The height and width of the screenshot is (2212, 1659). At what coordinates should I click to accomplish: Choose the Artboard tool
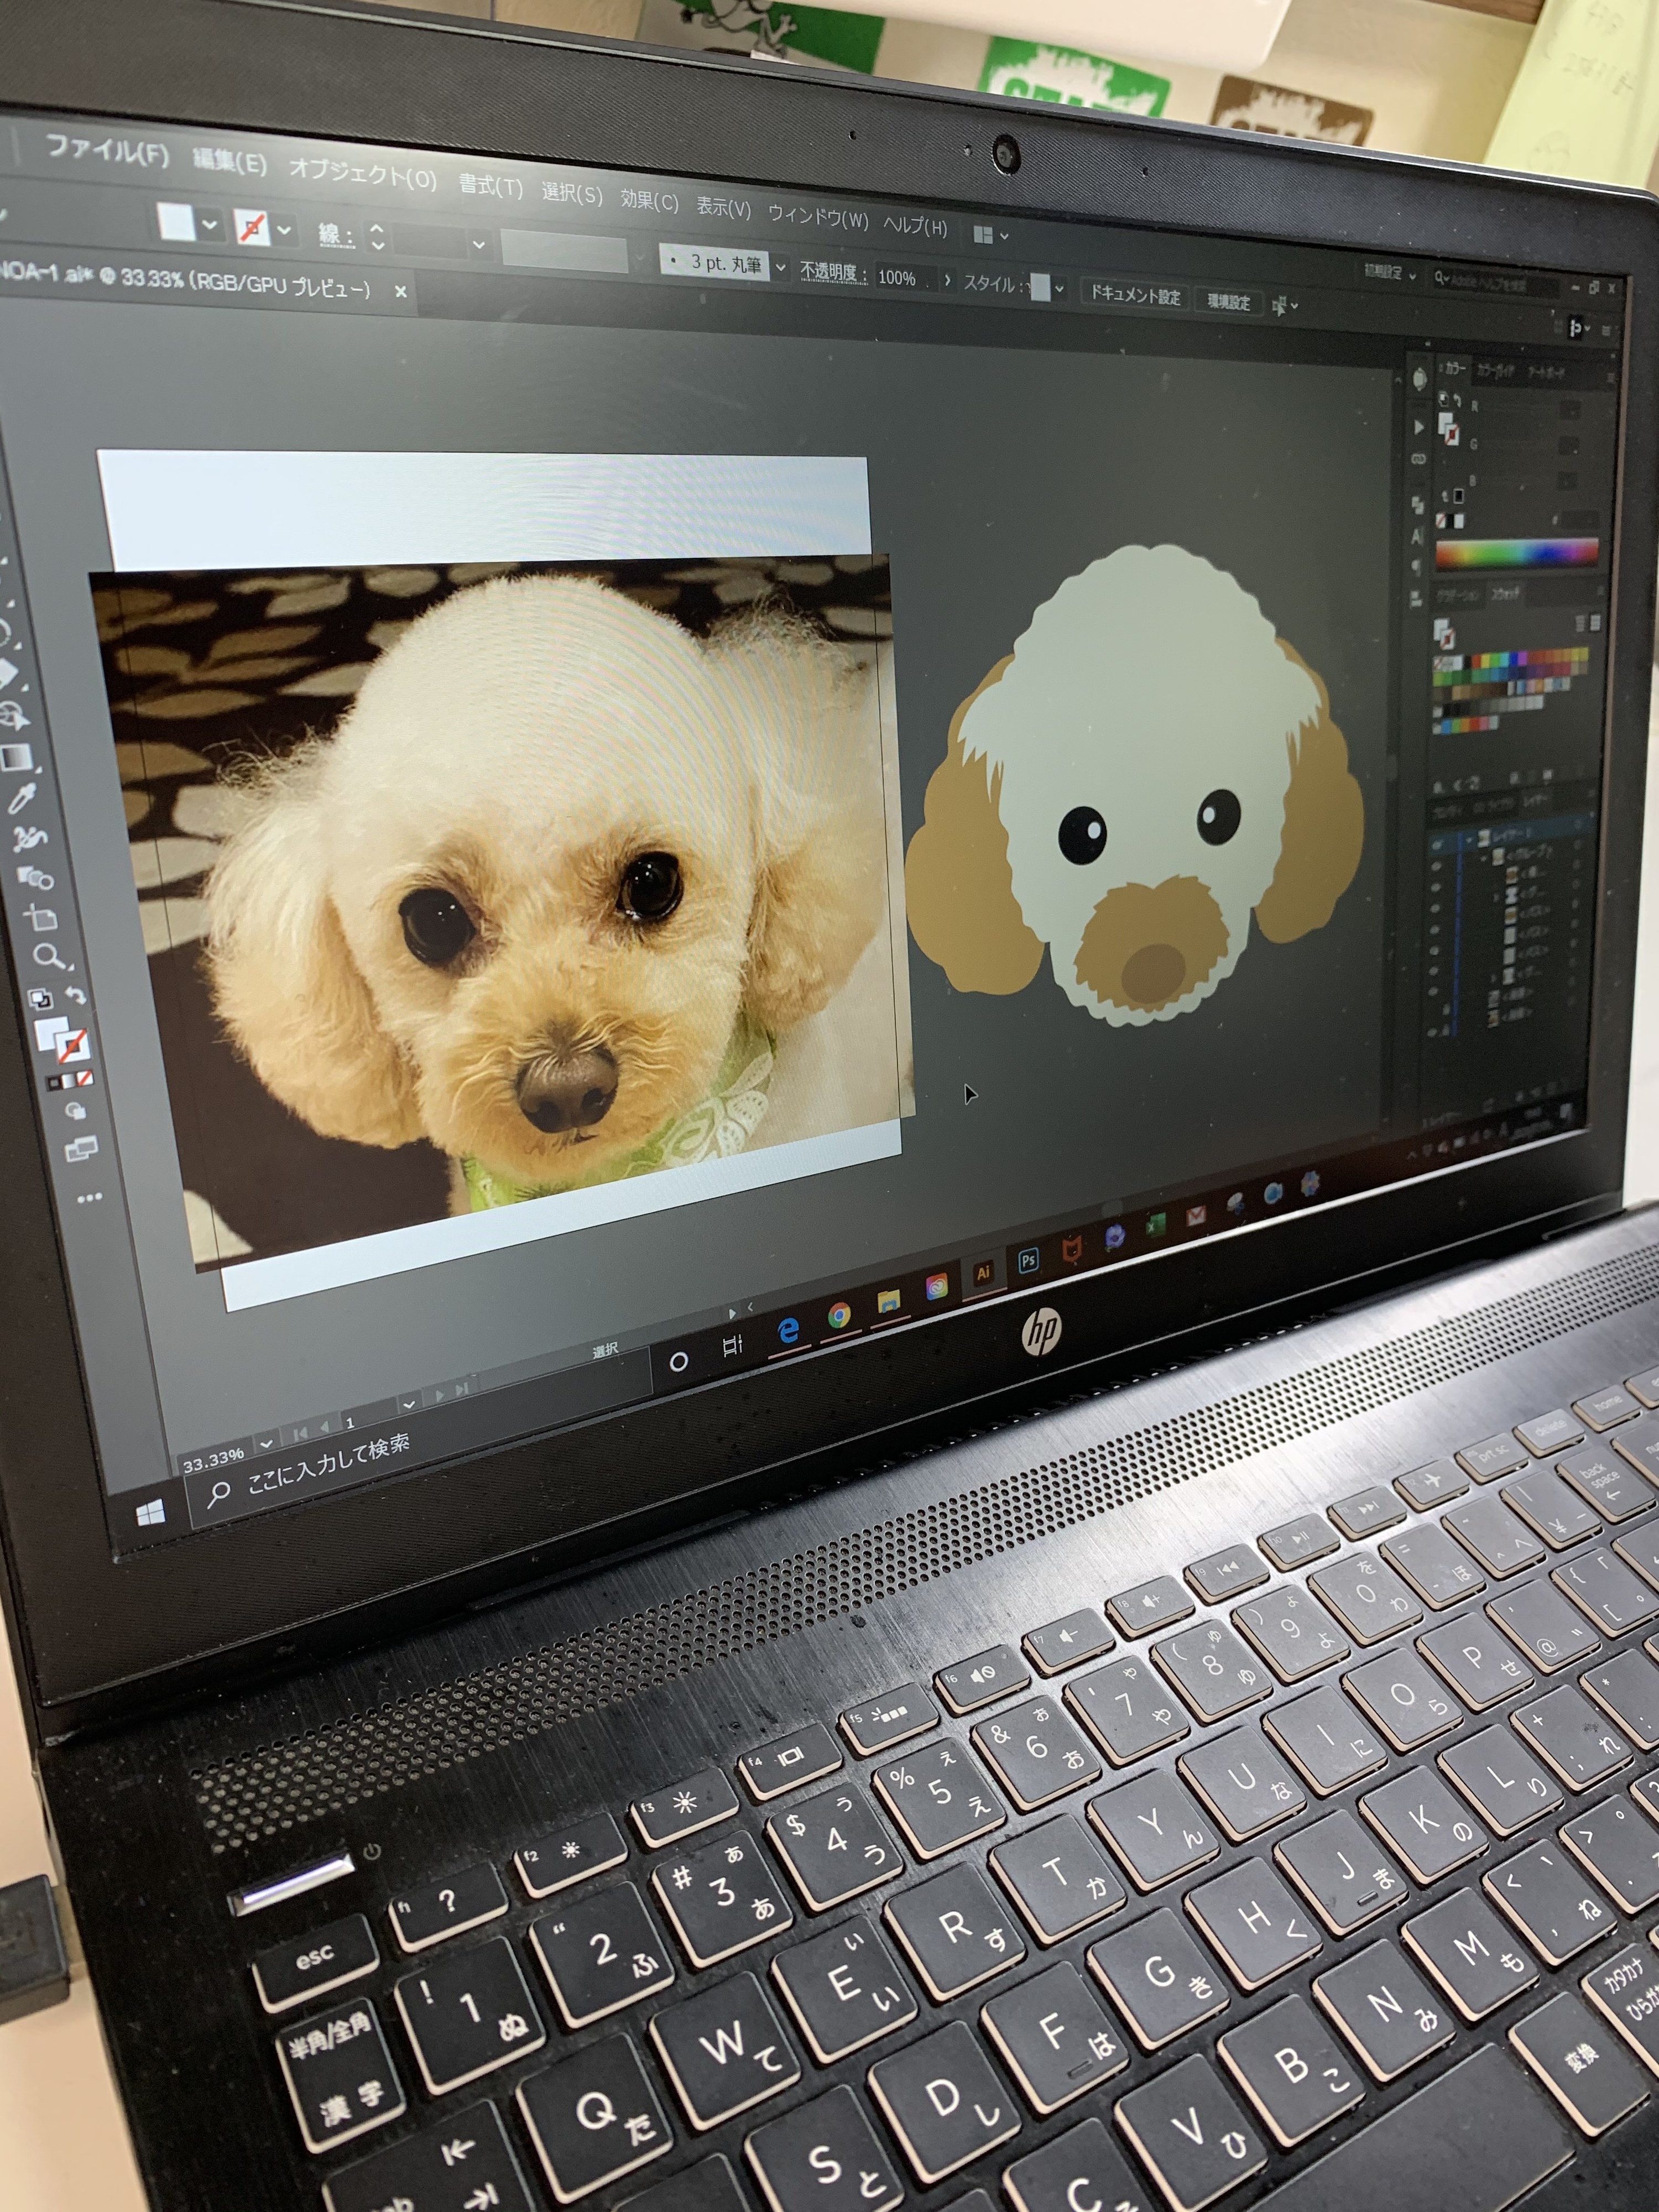point(41,918)
